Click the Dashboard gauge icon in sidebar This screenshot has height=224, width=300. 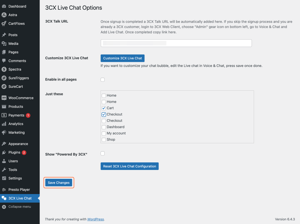[x=4, y=6]
